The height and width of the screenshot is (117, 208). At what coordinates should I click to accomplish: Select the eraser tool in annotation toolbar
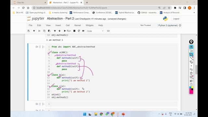pos(191,62)
